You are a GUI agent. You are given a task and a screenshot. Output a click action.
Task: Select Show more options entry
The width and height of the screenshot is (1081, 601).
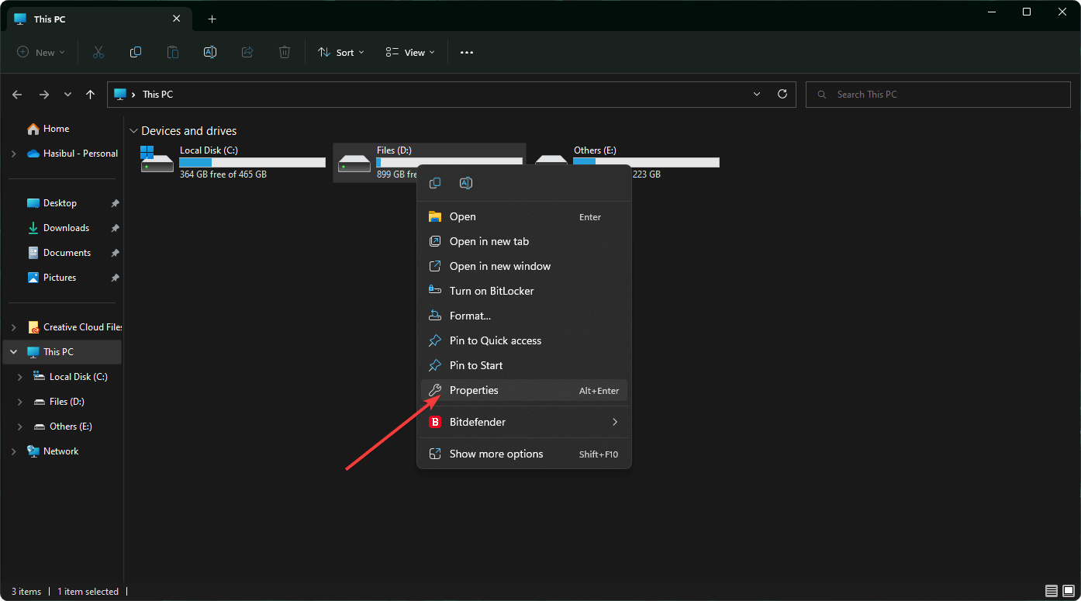pos(496,454)
